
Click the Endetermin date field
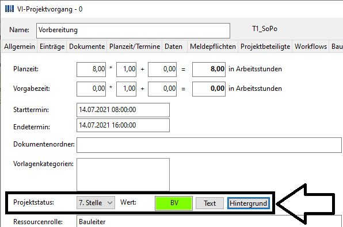[123, 125]
